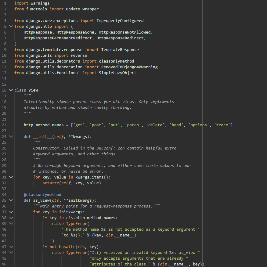Collapse the raise TypeError( fold on line 39
The height and width of the screenshot is (267, 267).
pos(11,224)
